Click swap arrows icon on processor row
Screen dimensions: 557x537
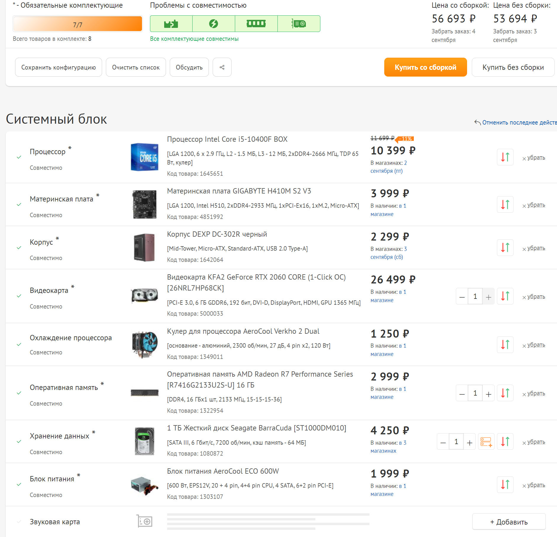(x=505, y=157)
